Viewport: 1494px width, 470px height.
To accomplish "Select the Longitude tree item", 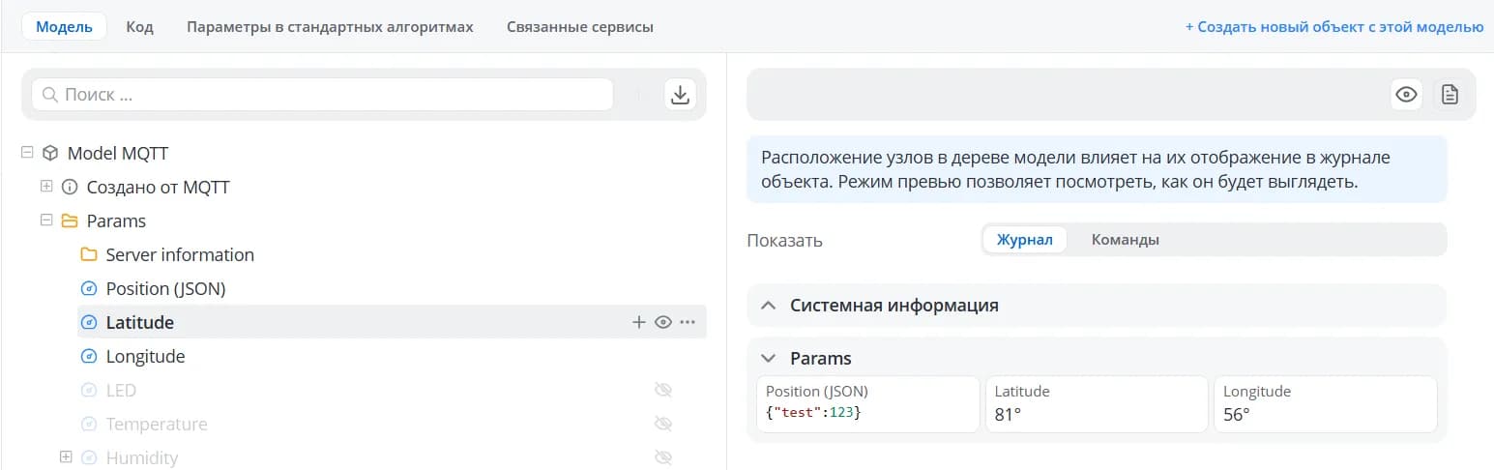I will point(145,356).
